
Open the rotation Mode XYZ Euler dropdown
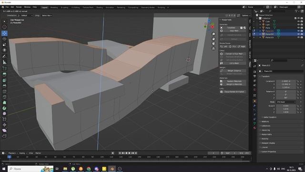coord(286,102)
